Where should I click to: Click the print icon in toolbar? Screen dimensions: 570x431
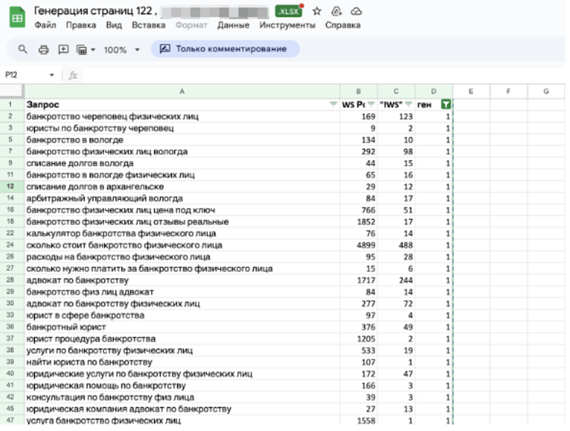click(43, 49)
